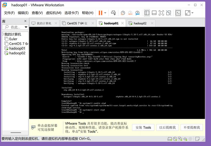Open the library search filter dropdown
Viewport: 211px width, 146px height.
pos(26,27)
